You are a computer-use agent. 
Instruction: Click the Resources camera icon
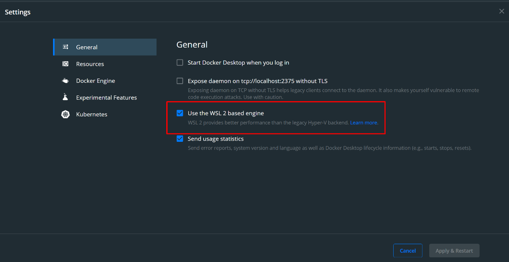pos(65,64)
